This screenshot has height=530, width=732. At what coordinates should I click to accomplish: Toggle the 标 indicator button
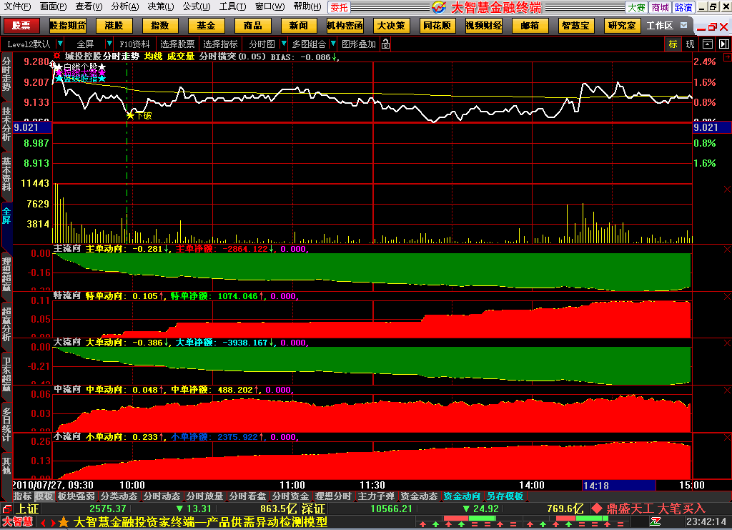tap(673, 44)
